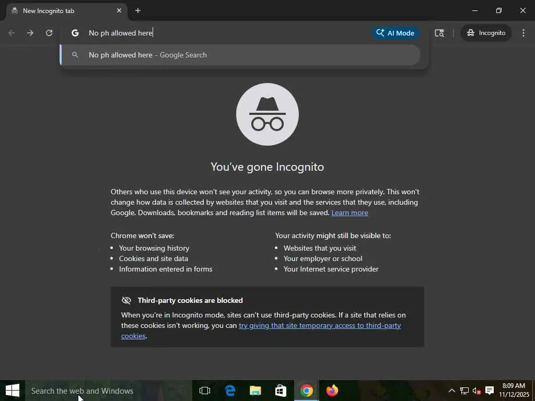Click 'Cookies and site data' list item
This screenshot has width=535, height=401.
tap(154, 258)
